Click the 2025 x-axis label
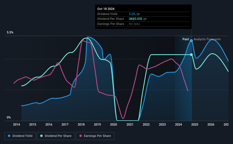The height and width of the screenshot is (144, 233). click(195, 124)
